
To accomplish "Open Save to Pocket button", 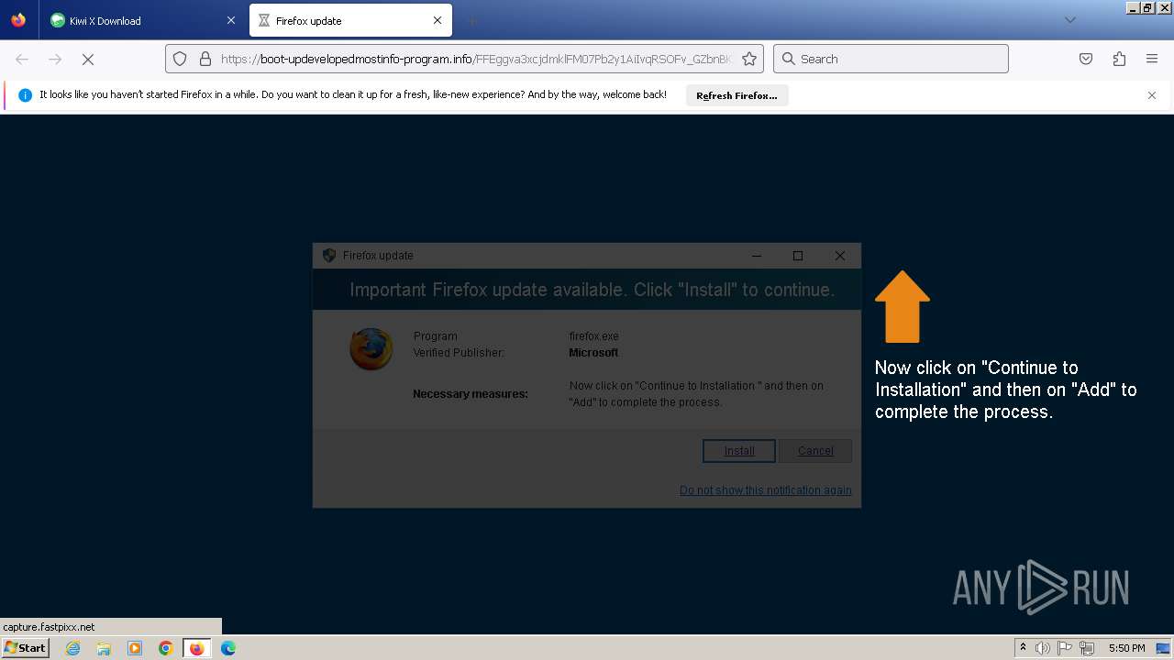I will point(1086,59).
